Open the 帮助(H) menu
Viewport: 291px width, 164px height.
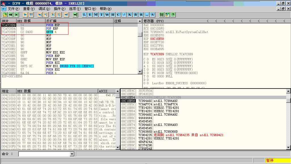point(106,9)
